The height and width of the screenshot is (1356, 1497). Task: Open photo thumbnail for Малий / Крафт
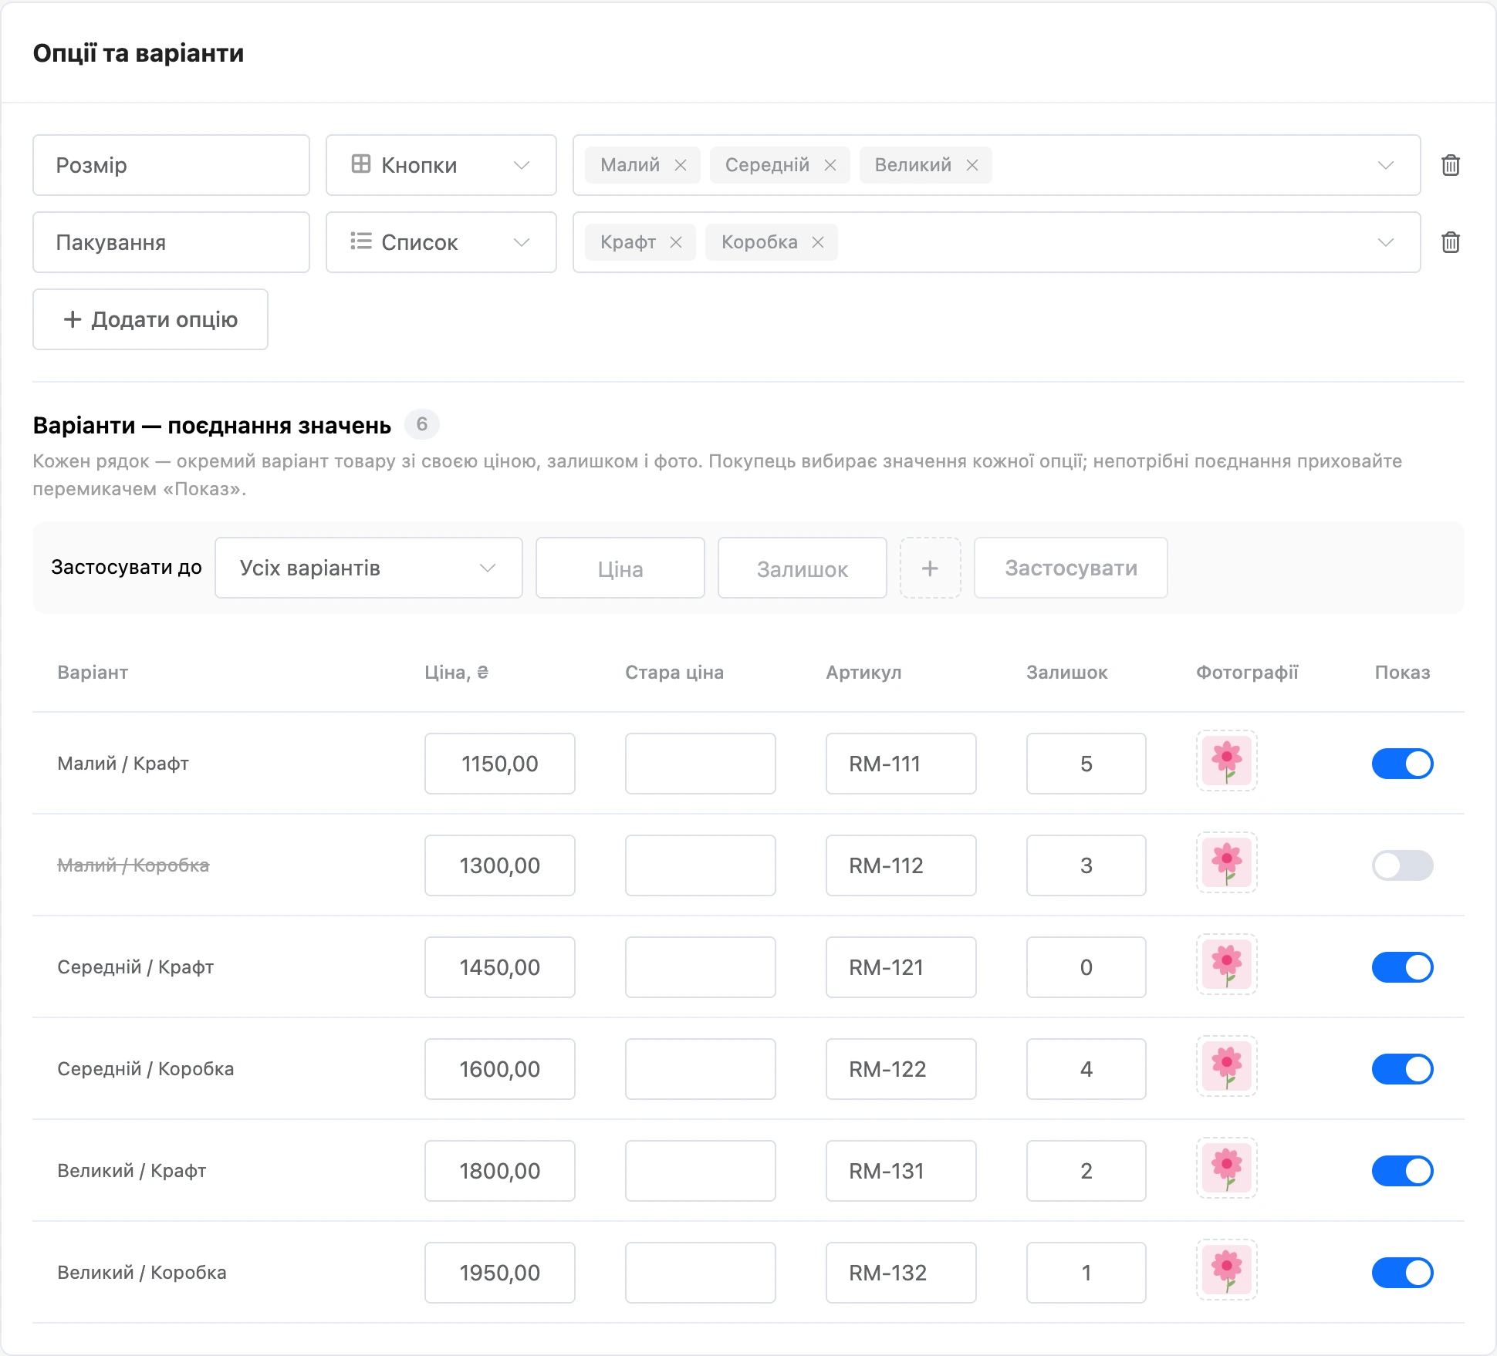pos(1227,761)
